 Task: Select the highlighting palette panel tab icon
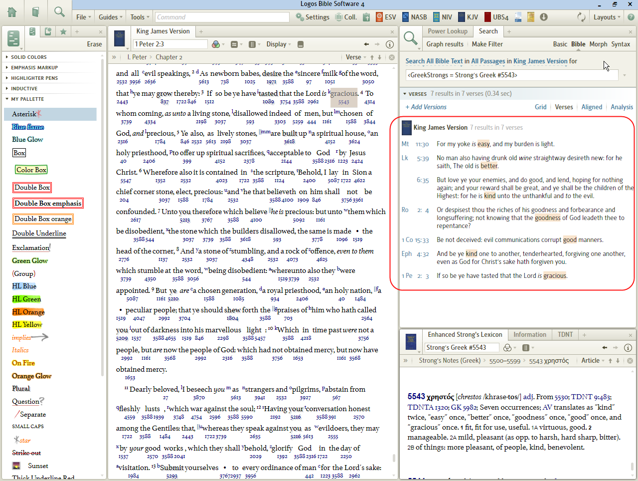32,31
